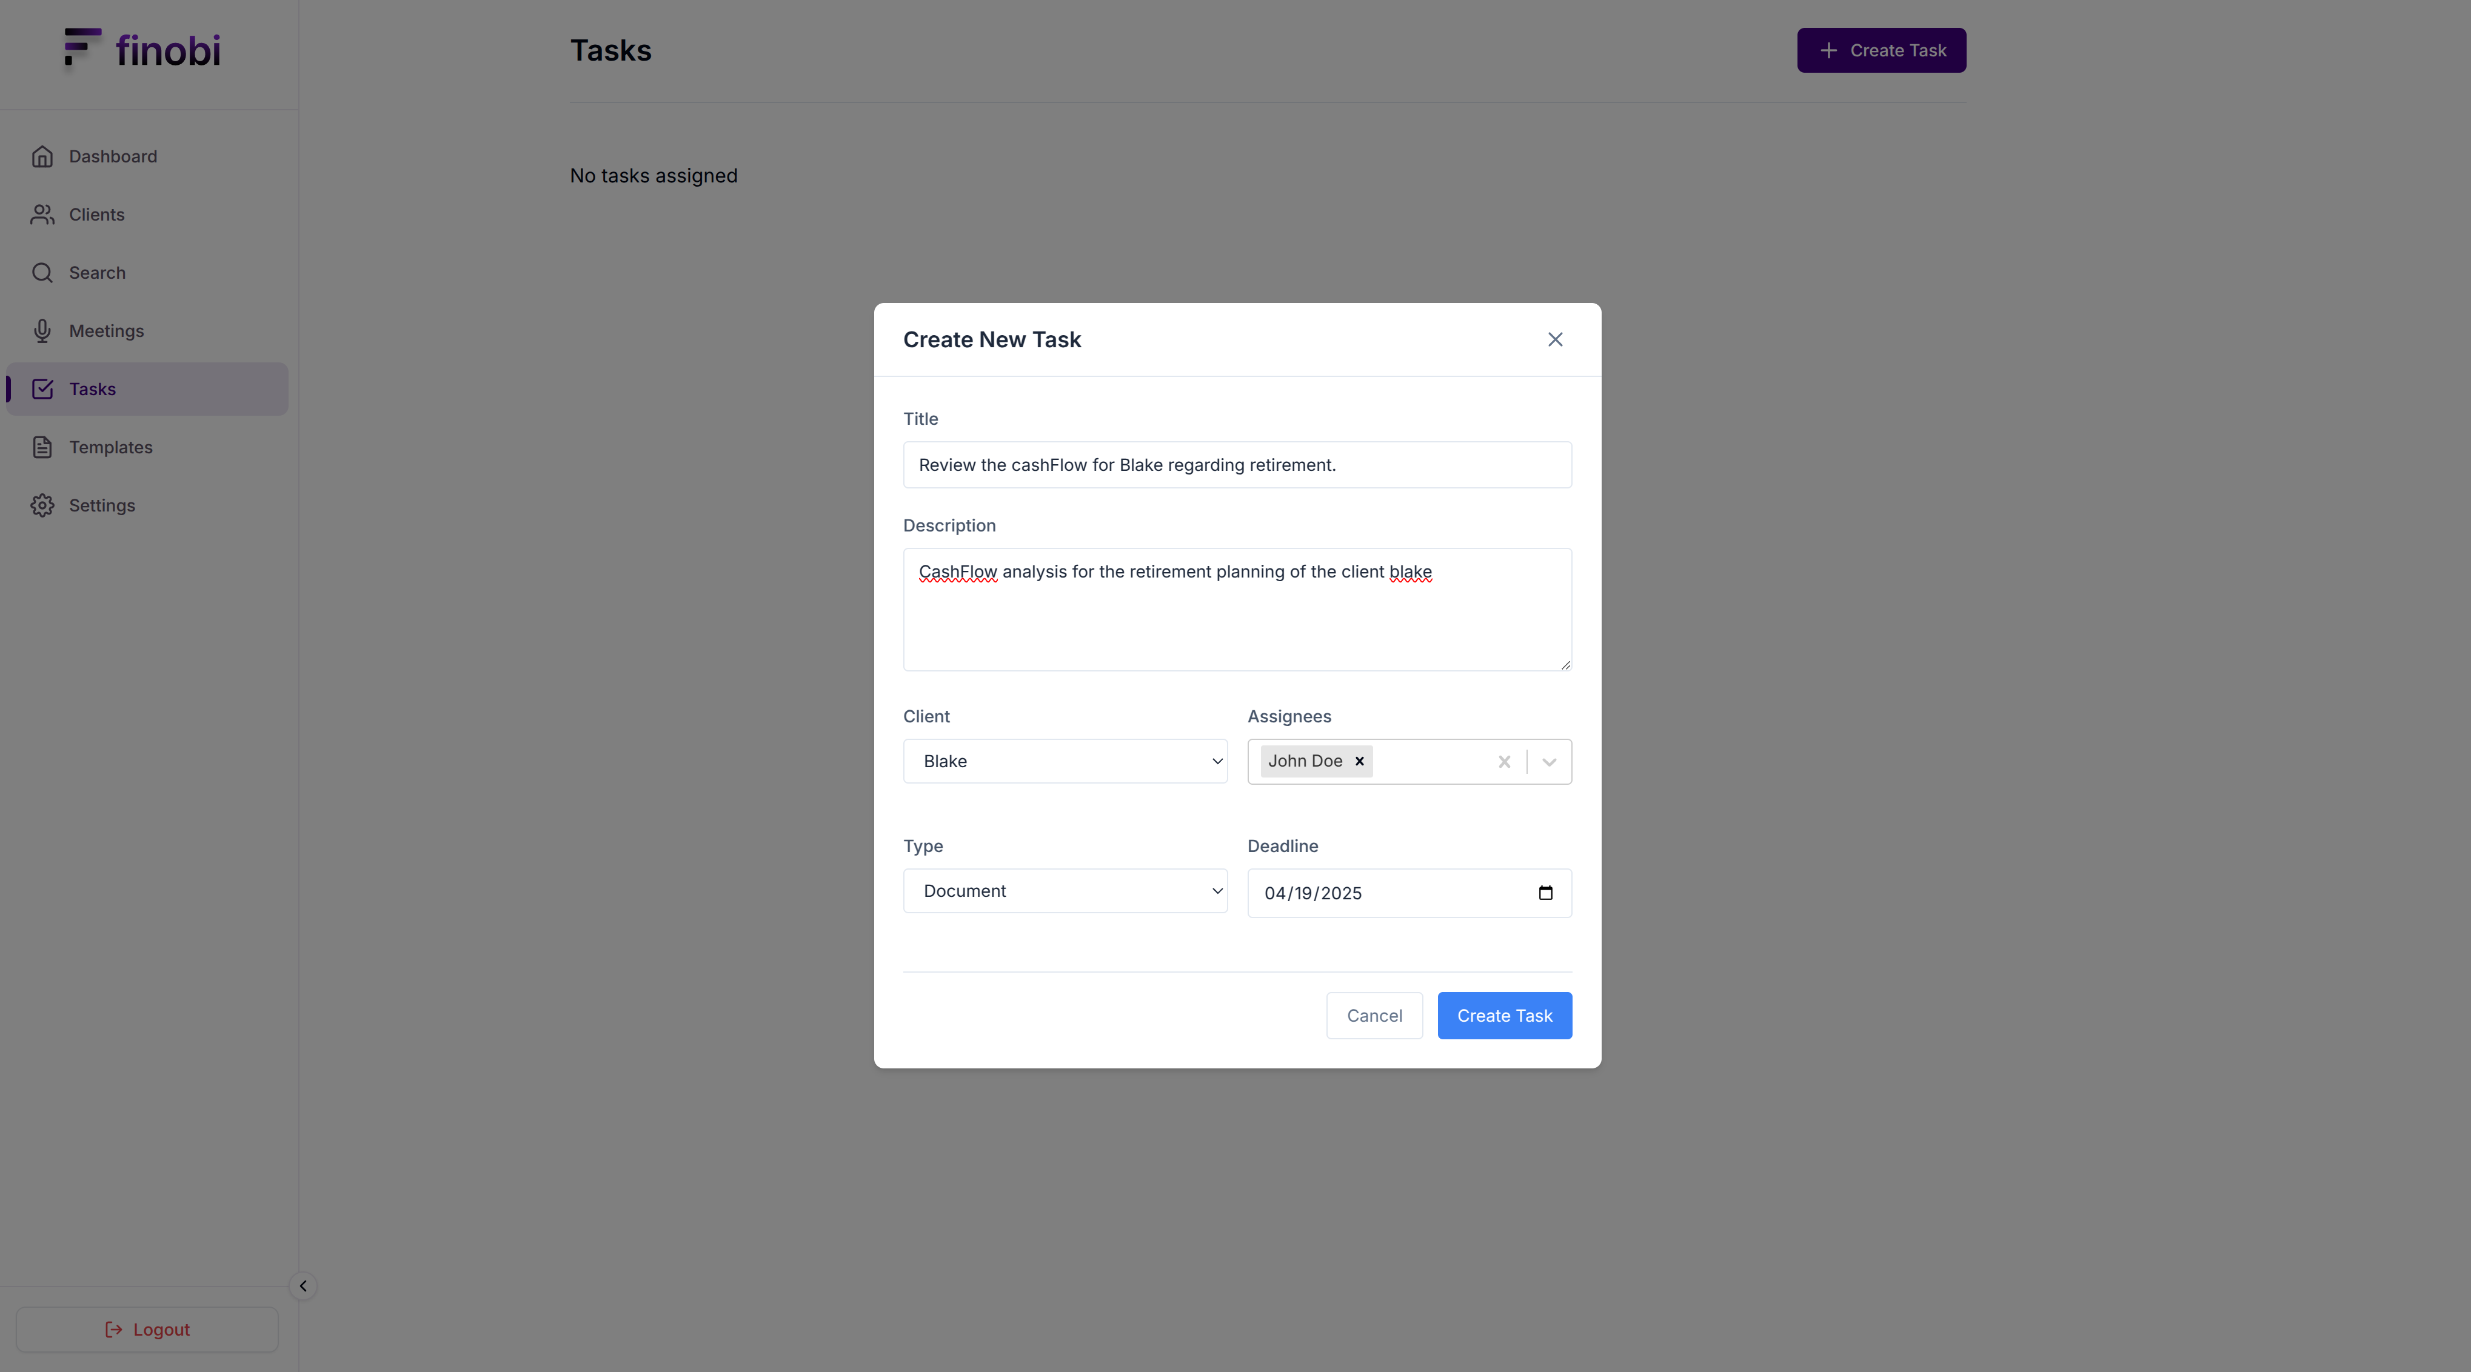Image resolution: width=2471 pixels, height=1372 pixels.
Task: Click the finobi logo
Action: click(142, 49)
